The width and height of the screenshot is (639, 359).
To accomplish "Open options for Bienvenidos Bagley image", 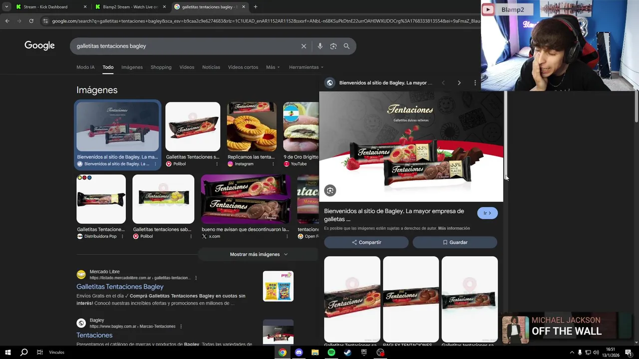I will [x=155, y=164].
